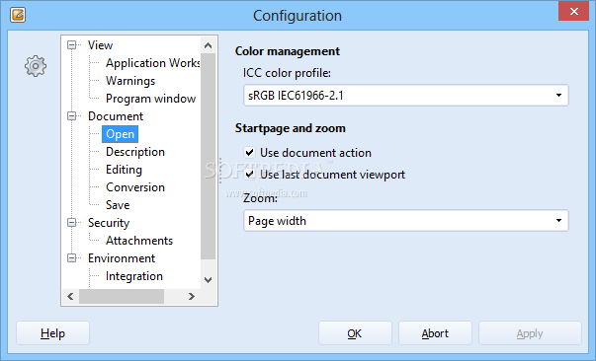This screenshot has width=596, height=361.
Task: Toggle Use document action checkbox
Action: (249, 153)
